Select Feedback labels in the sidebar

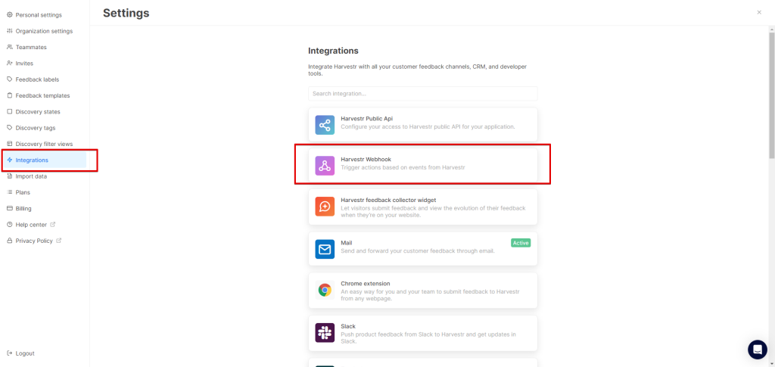point(37,79)
